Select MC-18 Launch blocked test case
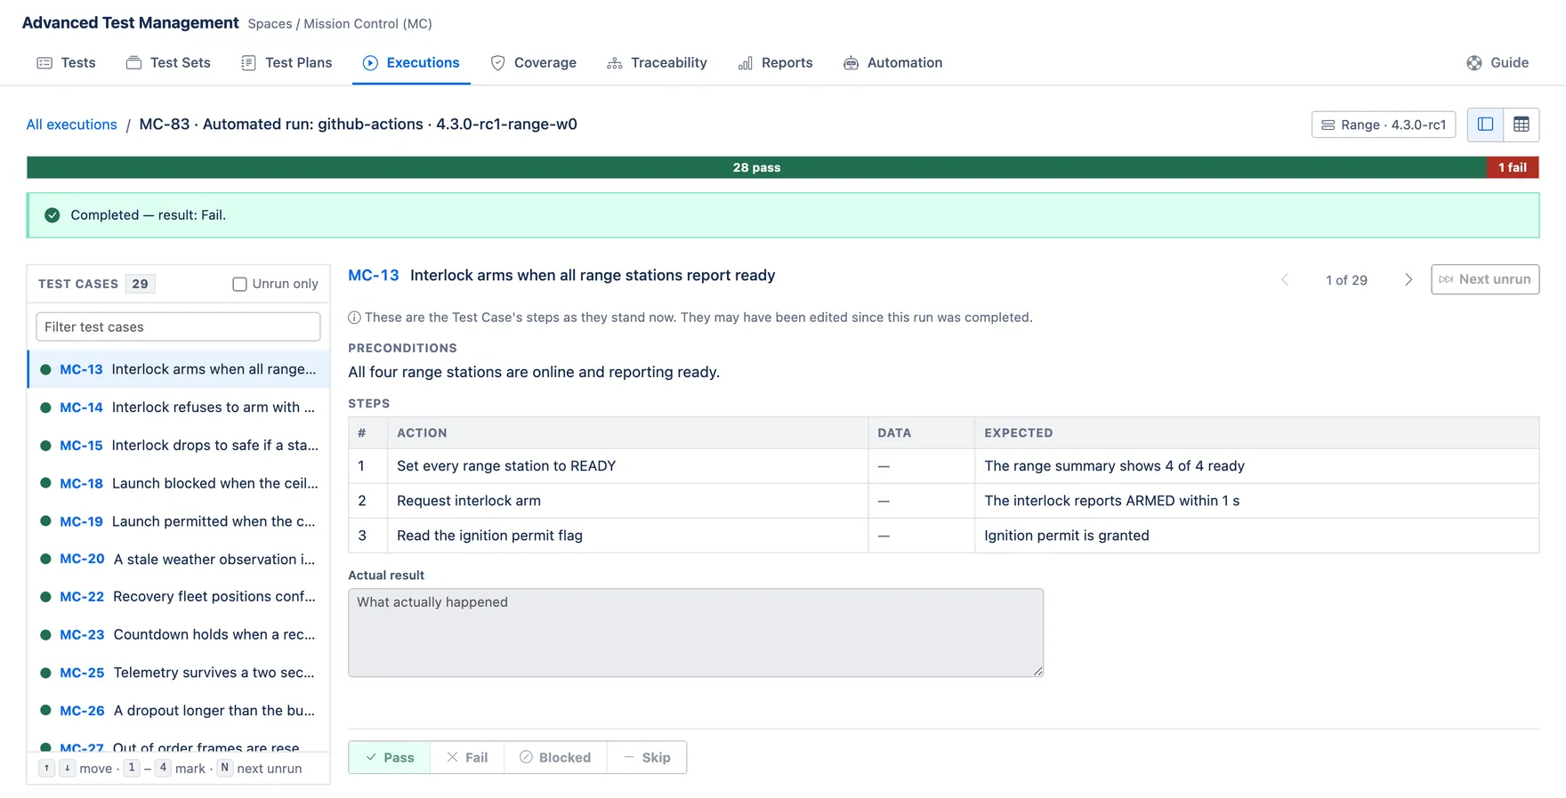The height and width of the screenshot is (798, 1566). (x=179, y=484)
